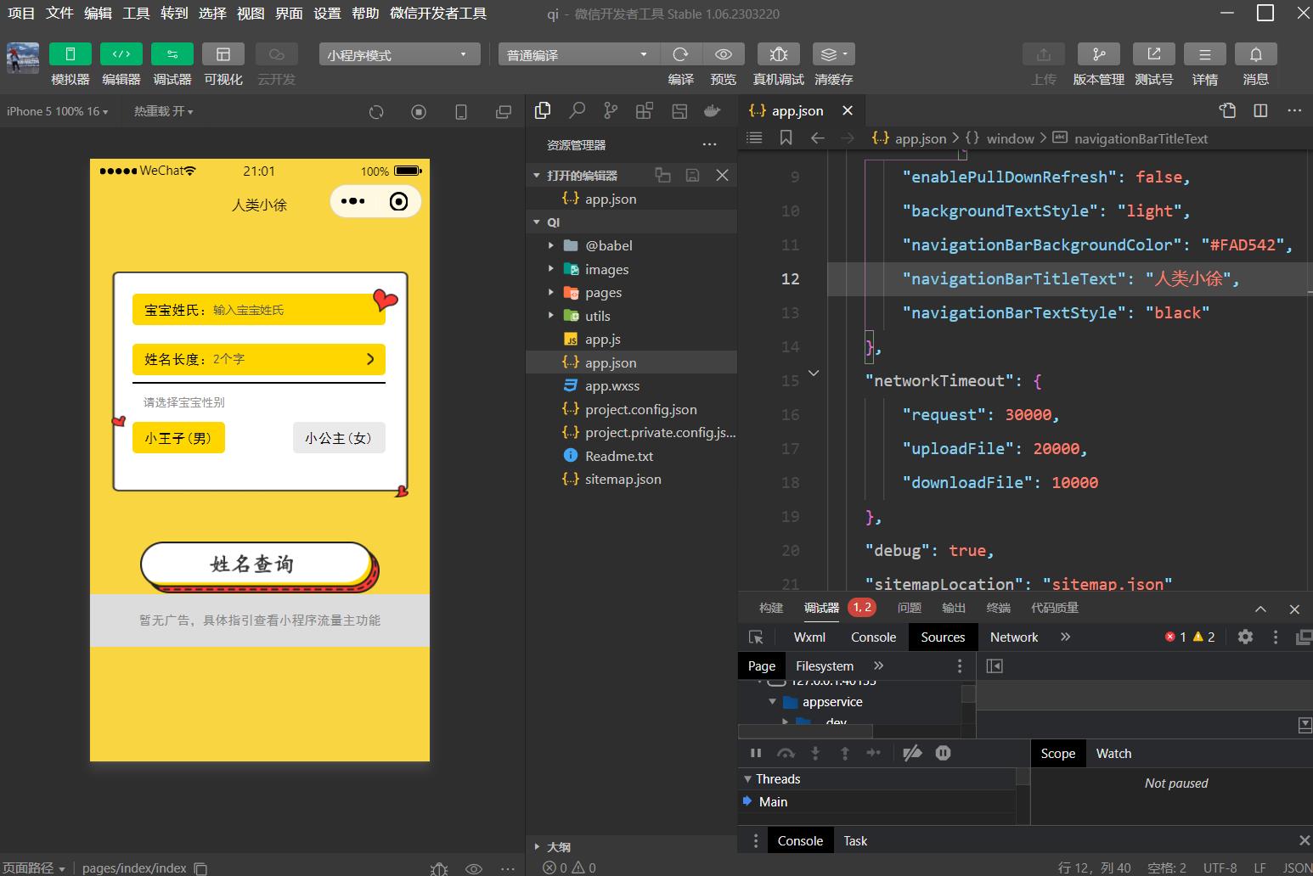Click the element inspector picker icon
The height and width of the screenshot is (876, 1313).
click(x=756, y=637)
